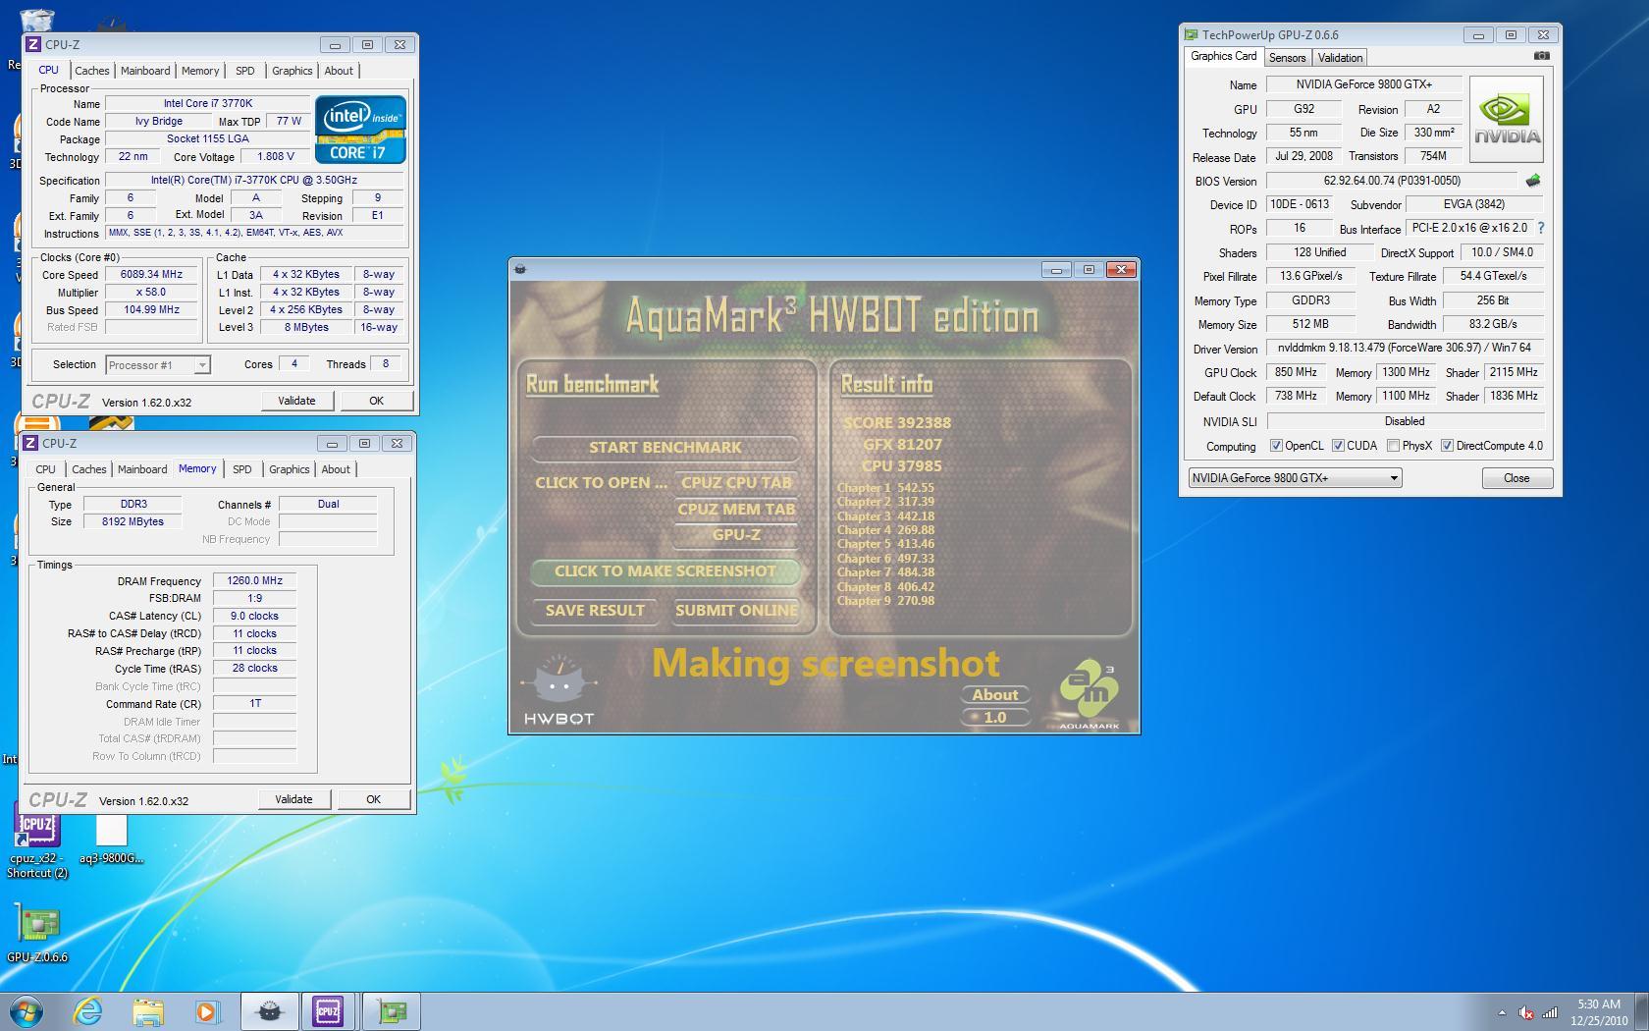
Task: Click OK in the lower CPU-Z memory window
Action: (x=373, y=799)
